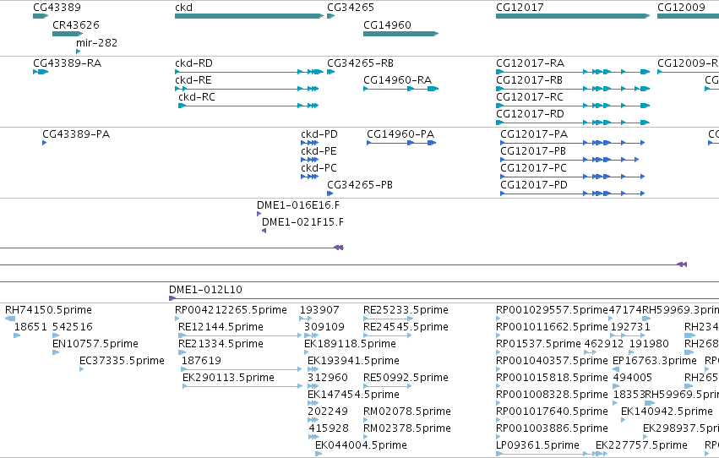Select EST RE24545.5prime
This screenshot has width=719, height=458.
click(387, 335)
